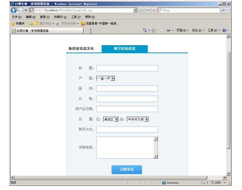Click the new tab button
Viewport: 242px width, 190px height.
(x=87, y=31)
